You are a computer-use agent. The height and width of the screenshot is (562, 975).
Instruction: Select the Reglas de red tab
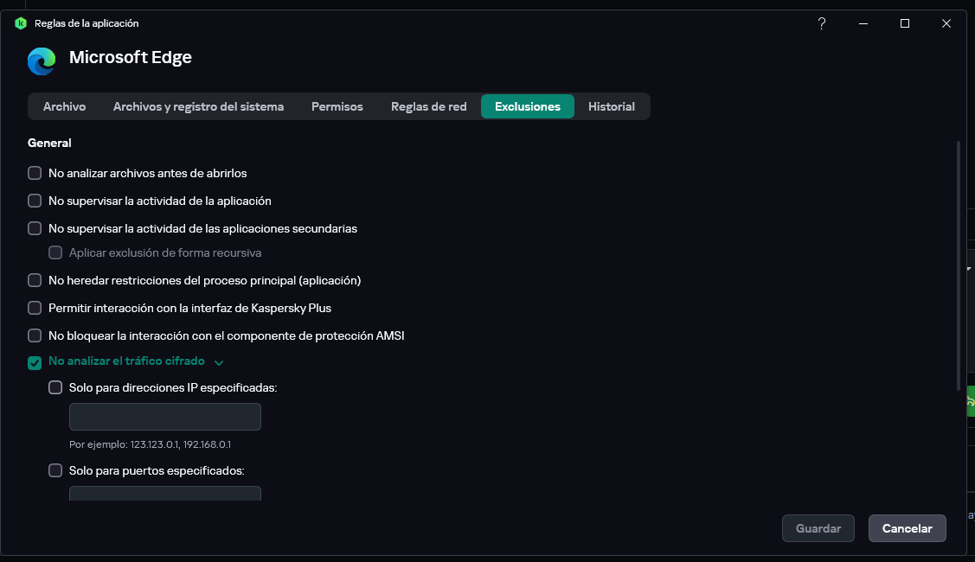point(428,106)
